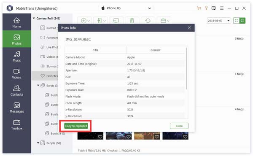Select the Aperture row value 1.70 EV
Screen dimensions: 253x156
(x=136, y=70)
